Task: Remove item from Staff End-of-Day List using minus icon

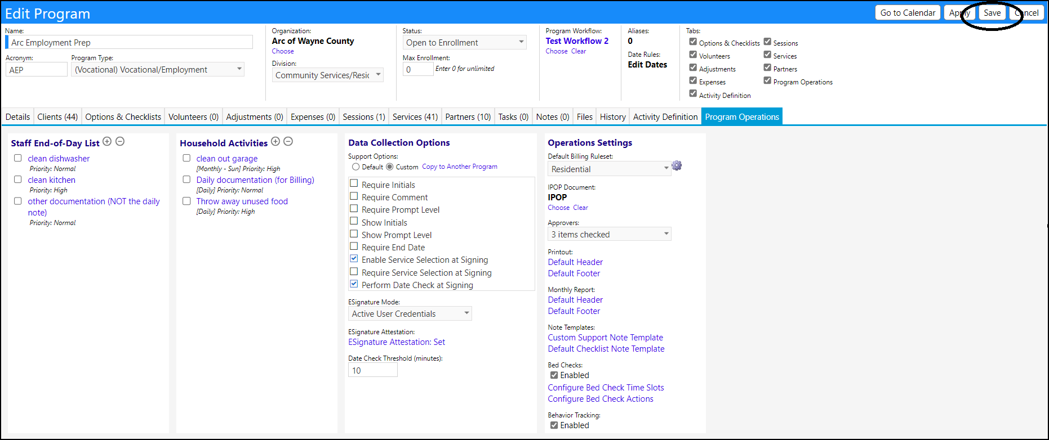Action: coord(120,142)
